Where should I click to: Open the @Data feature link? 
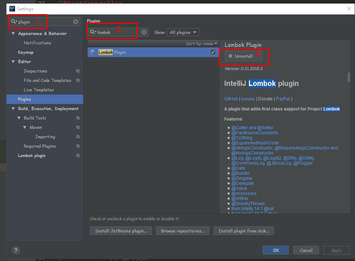[x=238, y=168]
